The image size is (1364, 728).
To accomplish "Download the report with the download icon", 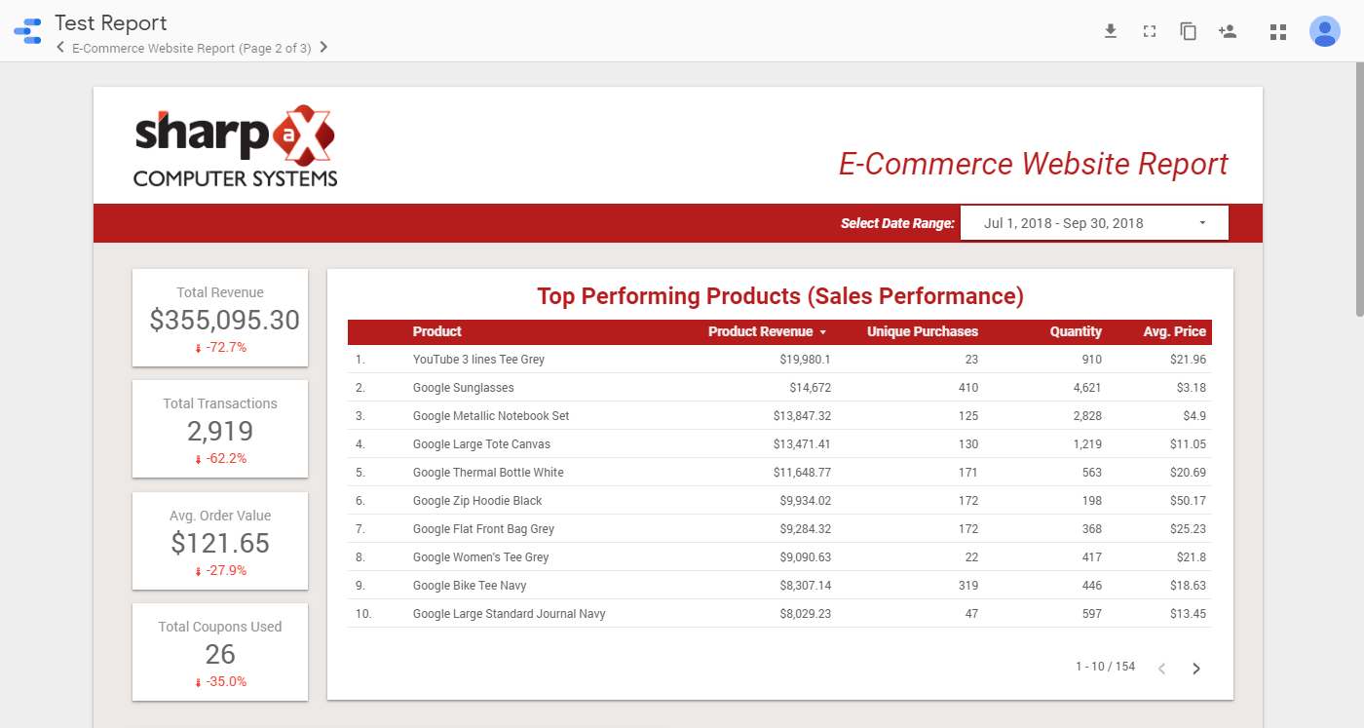I will click(x=1110, y=31).
